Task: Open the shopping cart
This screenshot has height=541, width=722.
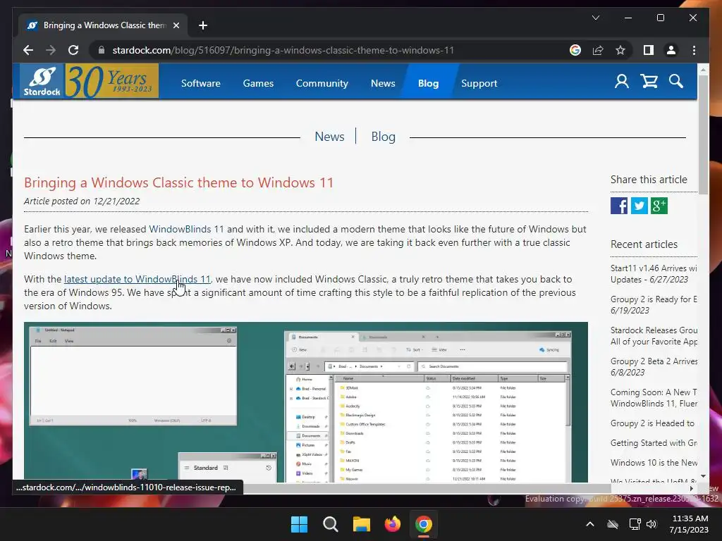Action: tap(649, 82)
